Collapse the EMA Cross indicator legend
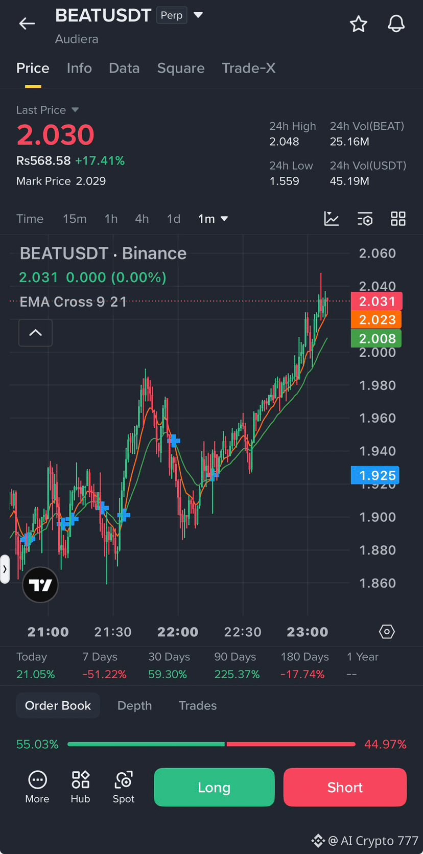423x854 pixels. pyautogui.click(x=35, y=333)
